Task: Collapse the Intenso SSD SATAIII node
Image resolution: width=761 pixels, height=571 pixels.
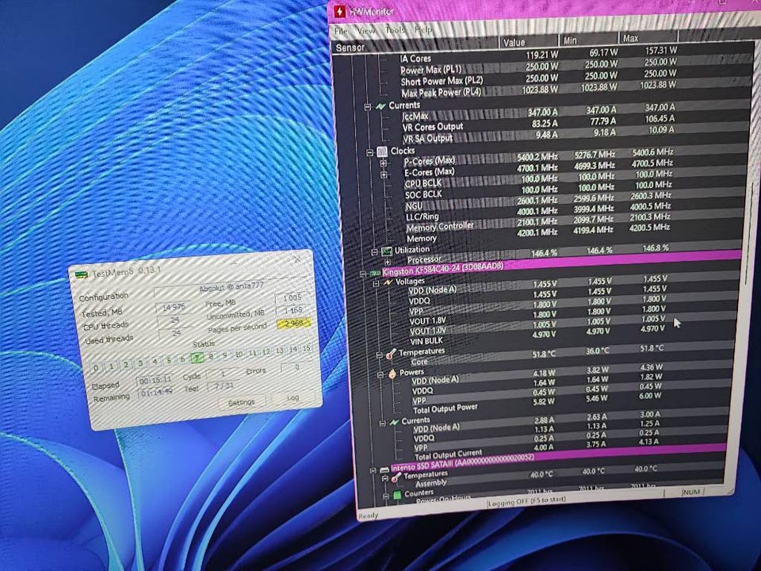Action: (x=373, y=470)
